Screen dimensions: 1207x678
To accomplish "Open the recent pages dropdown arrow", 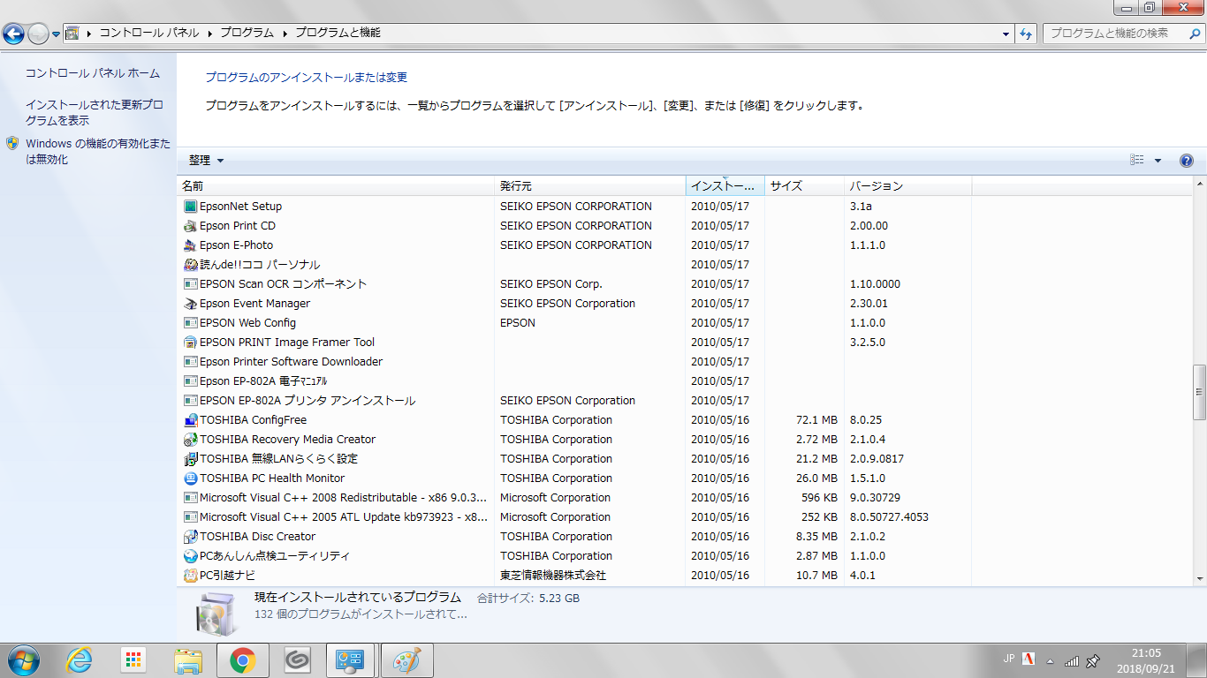I will (57, 34).
